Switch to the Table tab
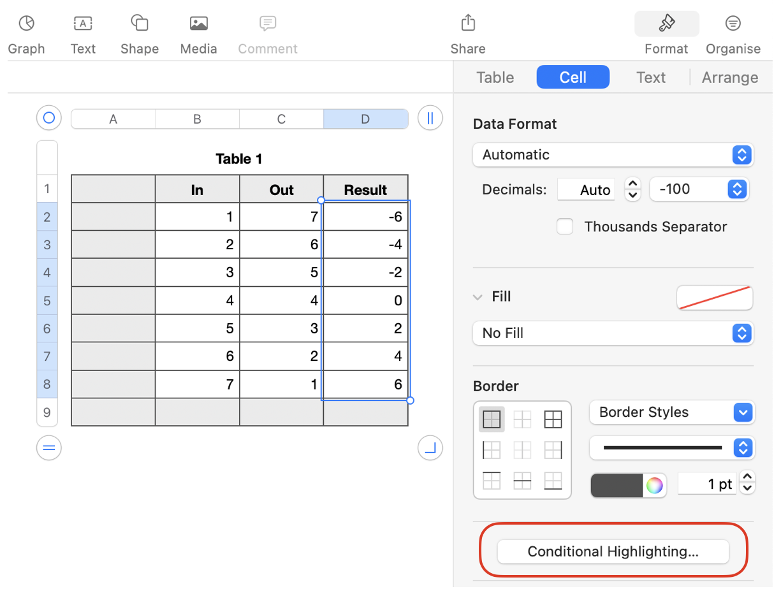This screenshot has height=589, width=774. tap(495, 78)
